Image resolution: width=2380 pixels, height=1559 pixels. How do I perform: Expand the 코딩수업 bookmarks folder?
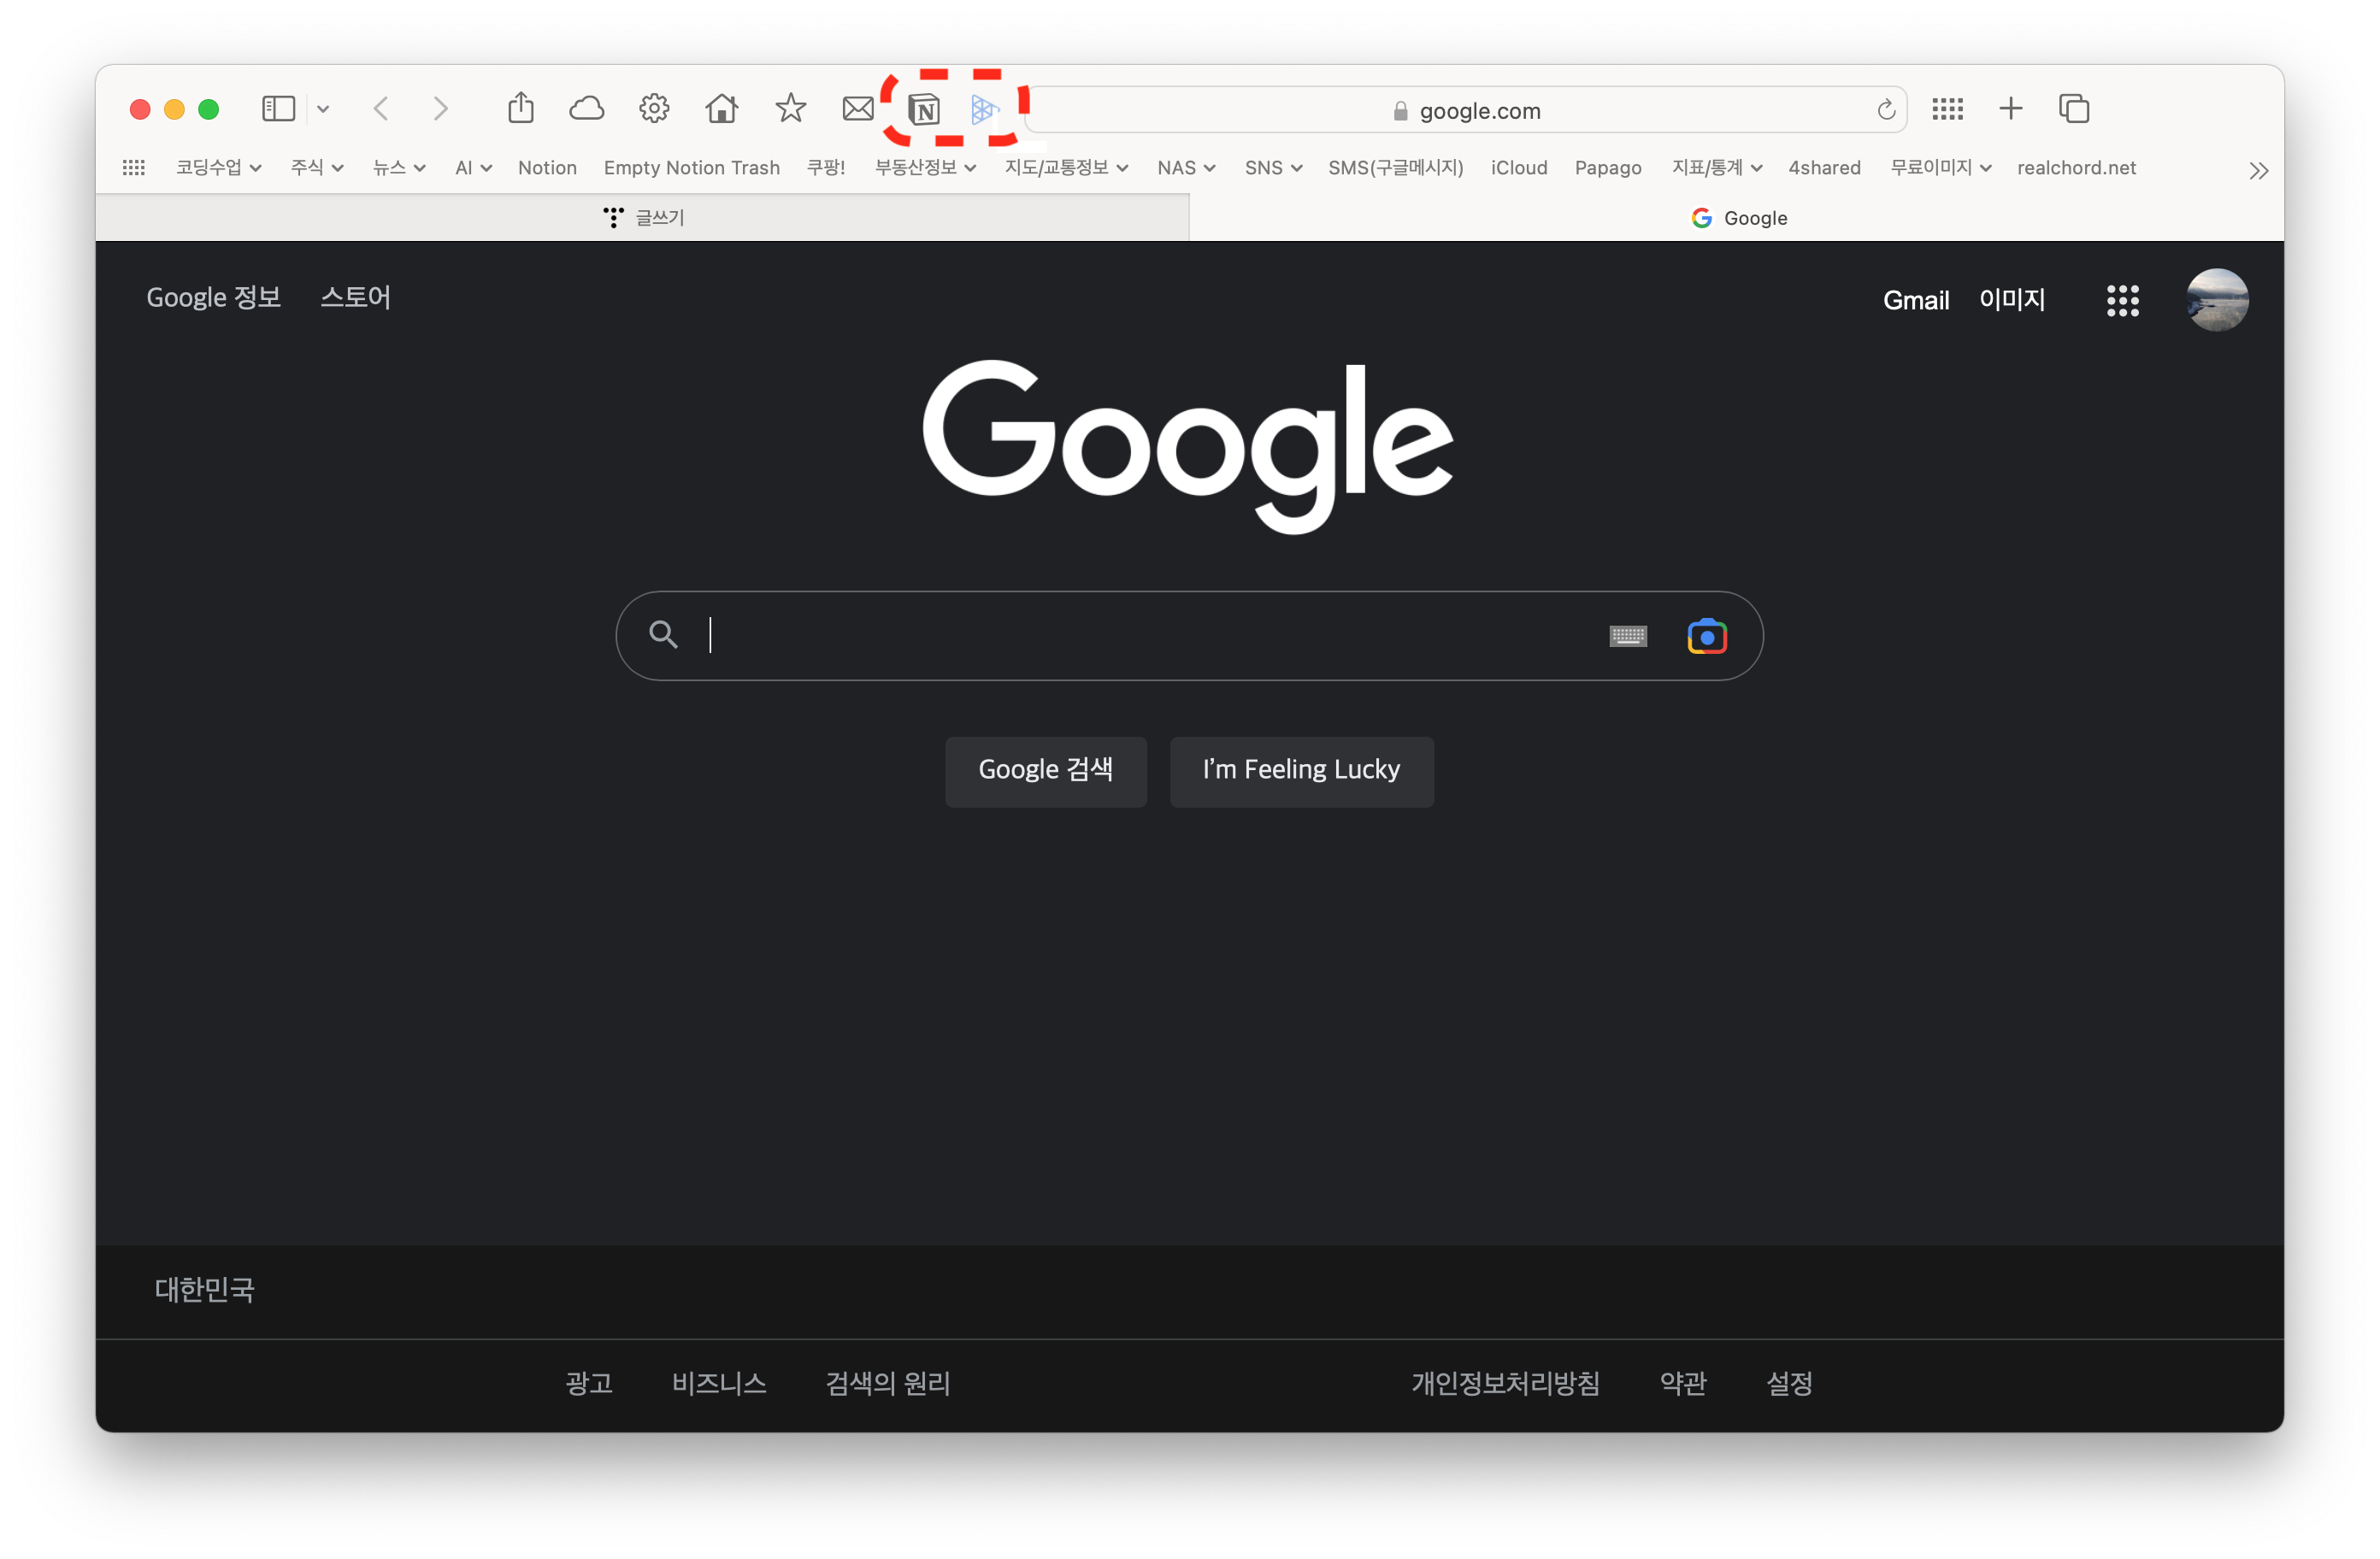pyautogui.click(x=218, y=168)
